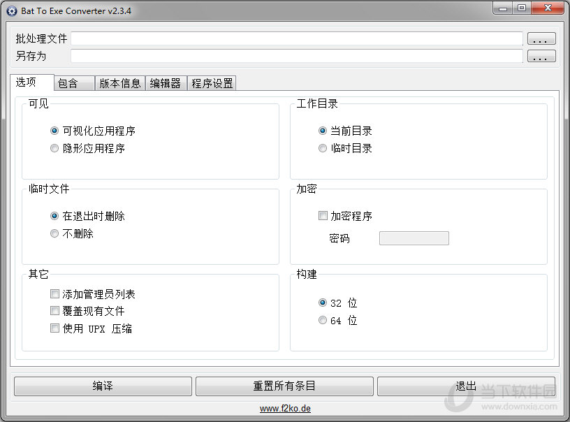The width and height of the screenshot is (570, 422).
Task: Click the 另存为 input field
Action: point(297,56)
